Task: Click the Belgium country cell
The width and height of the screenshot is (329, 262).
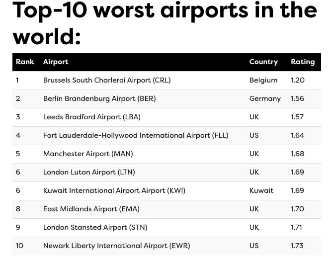Action: 263,80
